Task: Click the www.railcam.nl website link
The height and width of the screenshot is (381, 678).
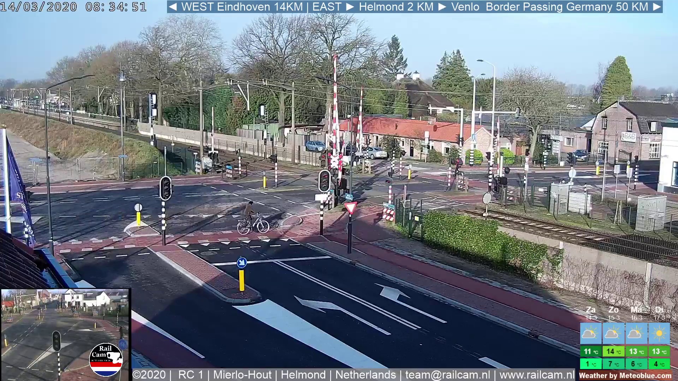Action: coord(537,375)
